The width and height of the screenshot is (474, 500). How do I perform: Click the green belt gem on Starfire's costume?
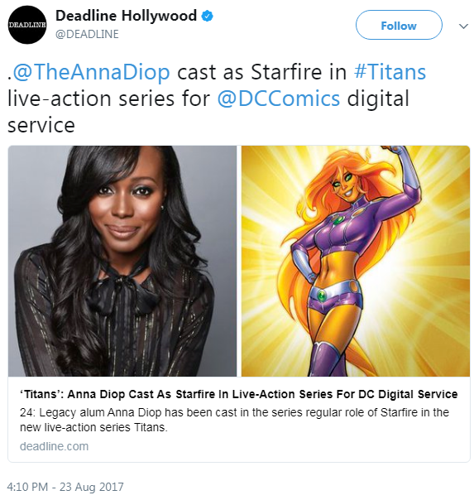(x=322, y=296)
